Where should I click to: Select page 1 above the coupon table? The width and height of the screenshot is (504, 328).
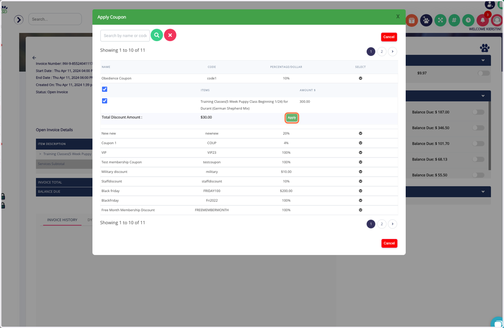click(x=371, y=51)
